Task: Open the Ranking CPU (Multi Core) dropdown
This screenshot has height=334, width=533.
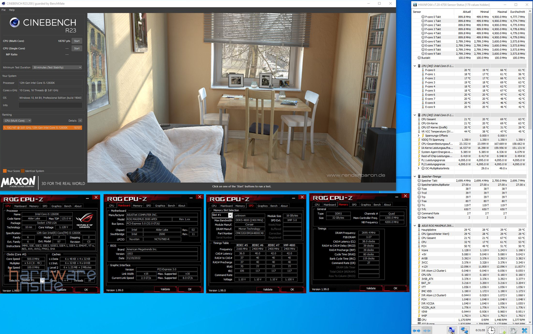Action: (17, 121)
